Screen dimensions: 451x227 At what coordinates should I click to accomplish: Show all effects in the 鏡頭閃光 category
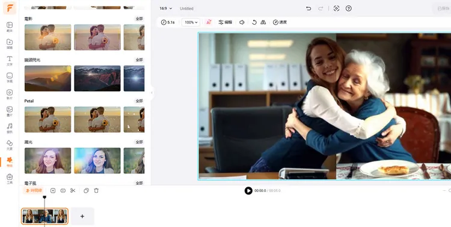pyautogui.click(x=140, y=60)
